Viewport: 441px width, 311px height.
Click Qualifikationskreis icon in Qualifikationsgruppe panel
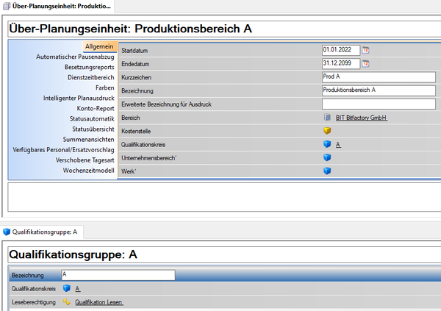pyautogui.click(x=67, y=289)
